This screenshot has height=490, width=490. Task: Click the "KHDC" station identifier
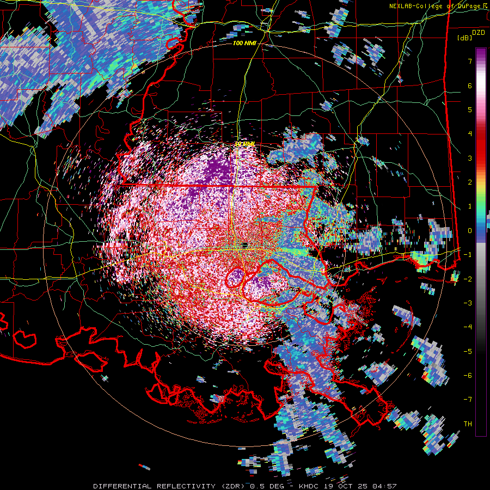click(x=309, y=486)
